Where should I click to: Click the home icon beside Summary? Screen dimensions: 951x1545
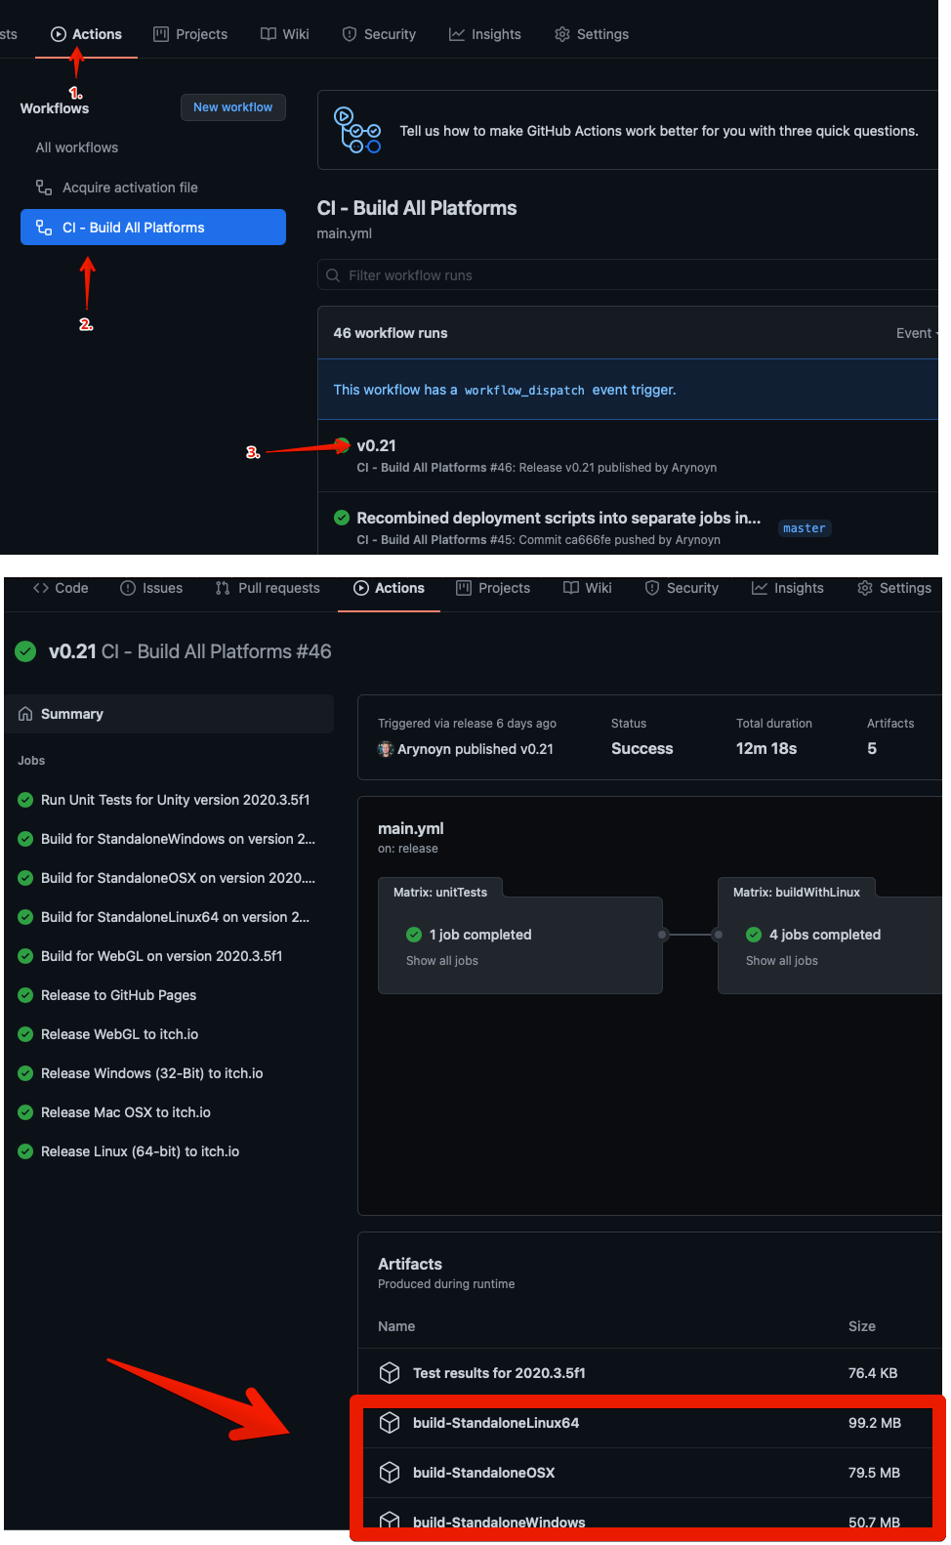[25, 714]
